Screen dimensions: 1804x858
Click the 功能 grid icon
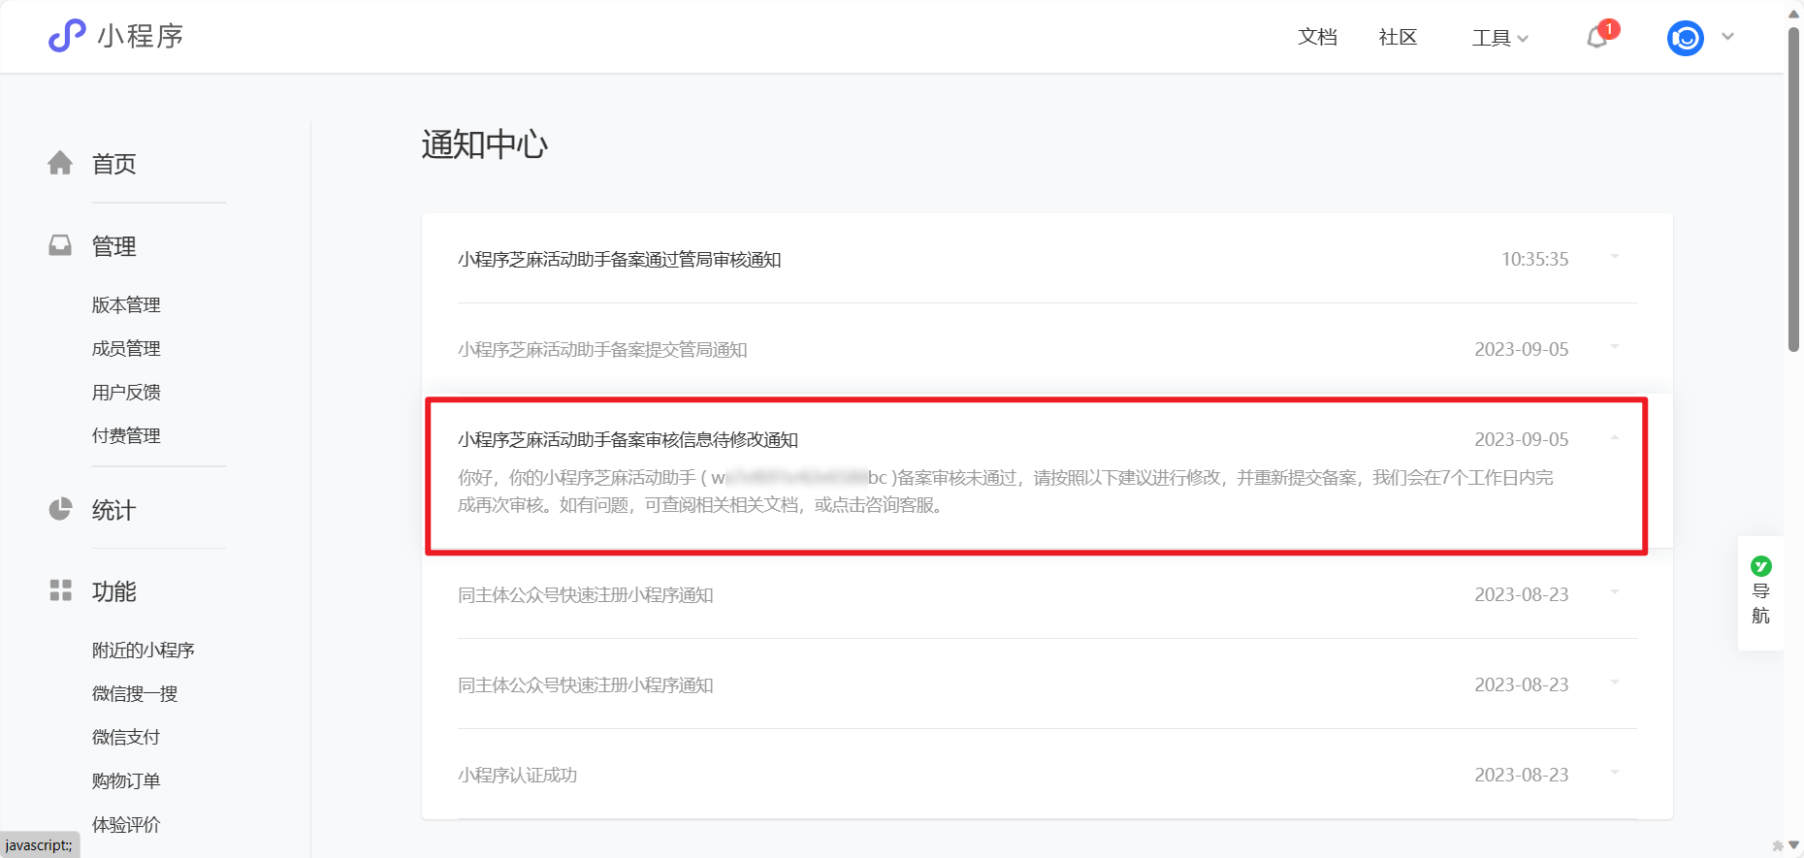[60, 590]
